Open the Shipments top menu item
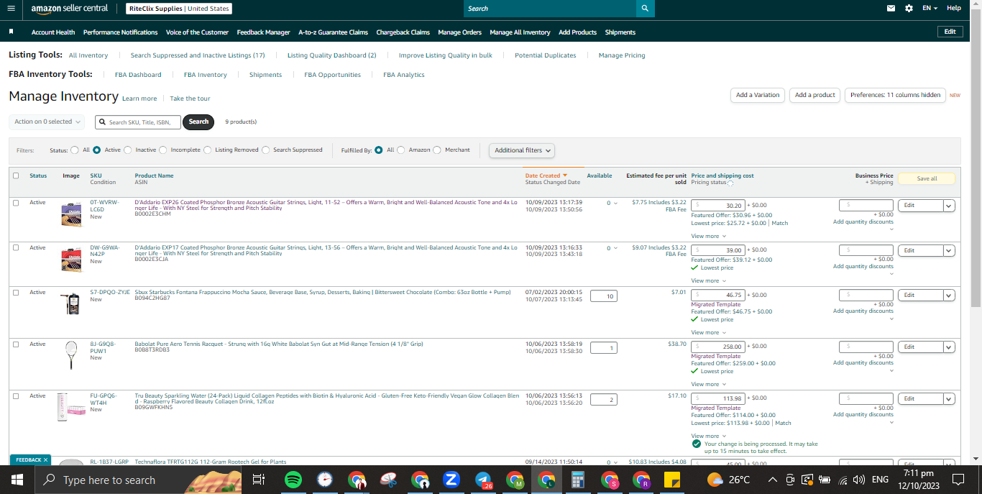Screen dimensions: 982x494 pyautogui.click(x=620, y=32)
